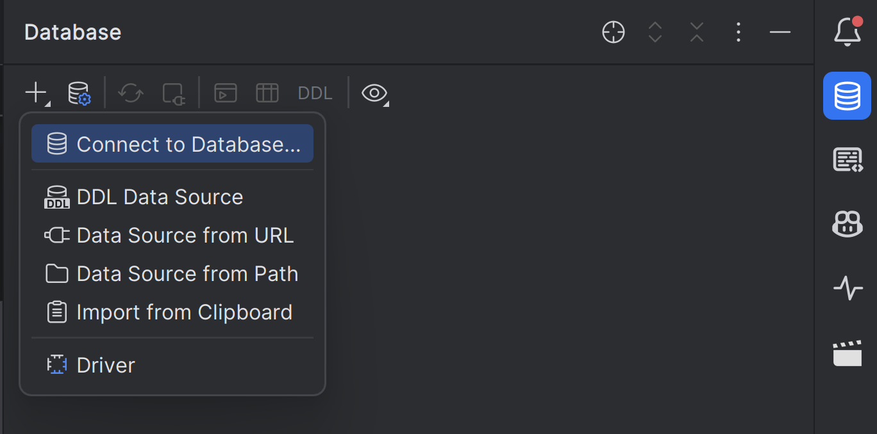Click the Deactivate connection plug icon
Screen dimensions: 877x434
173,93
